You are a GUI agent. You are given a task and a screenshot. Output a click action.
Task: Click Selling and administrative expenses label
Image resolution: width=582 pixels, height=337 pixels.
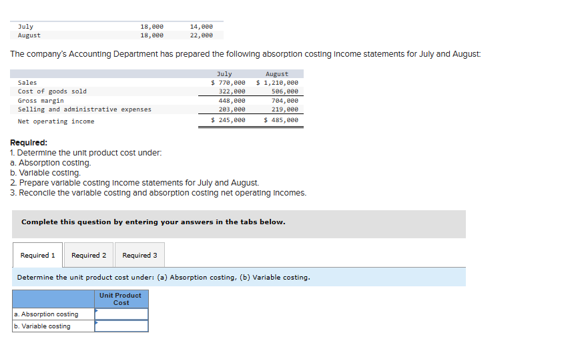pyautogui.click(x=85, y=109)
